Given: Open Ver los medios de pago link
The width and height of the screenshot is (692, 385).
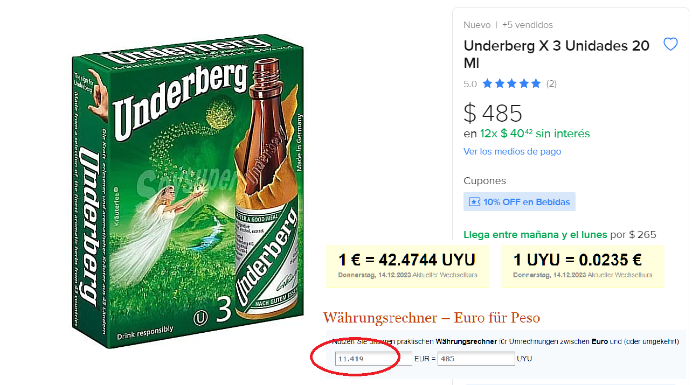Looking at the screenshot, I should (x=512, y=151).
